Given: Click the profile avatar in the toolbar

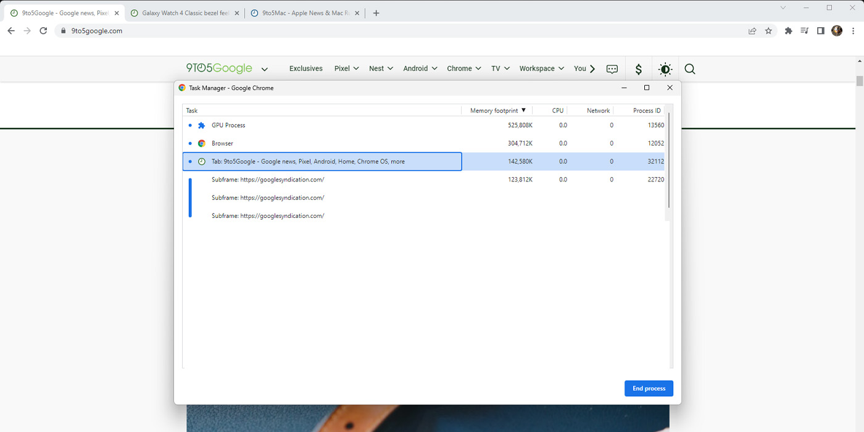Looking at the screenshot, I should click(x=836, y=30).
